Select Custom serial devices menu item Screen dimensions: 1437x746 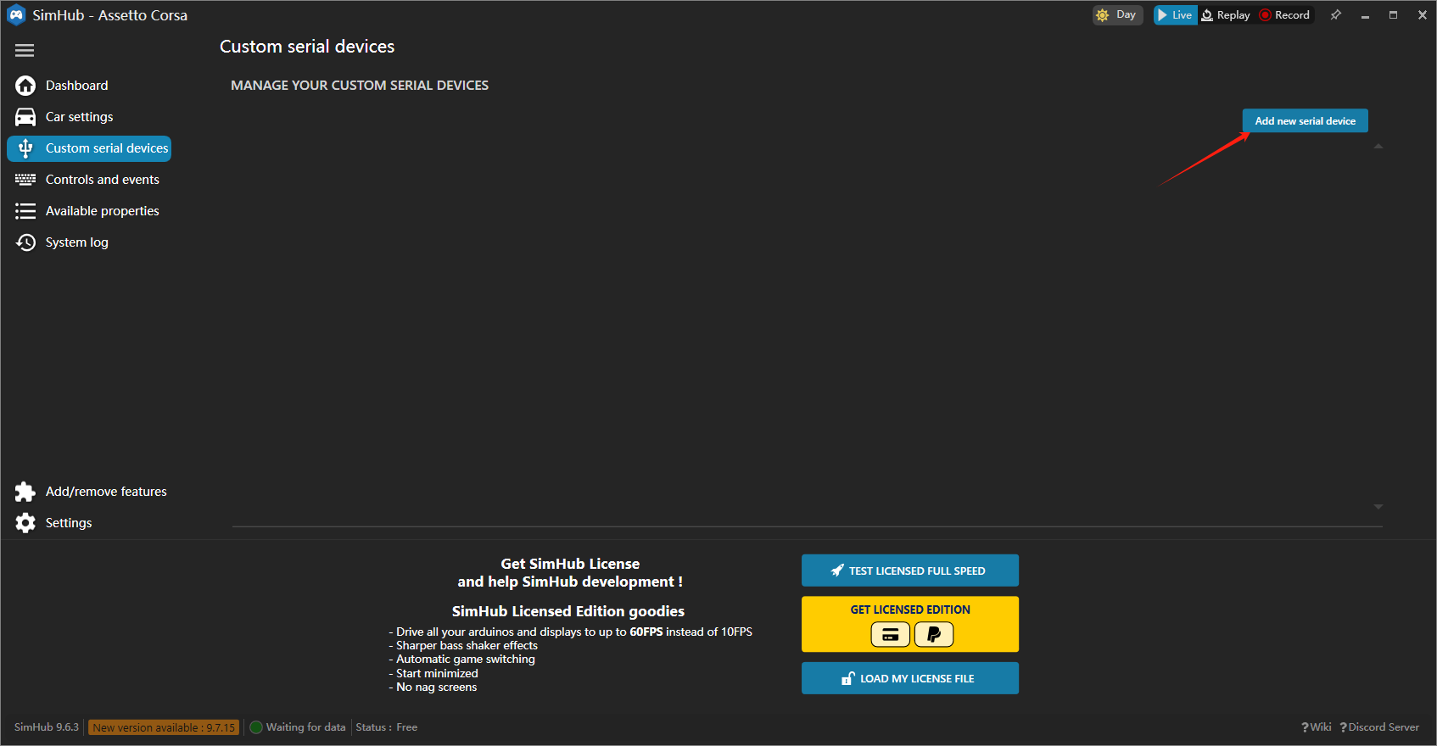pyautogui.click(x=89, y=148)
